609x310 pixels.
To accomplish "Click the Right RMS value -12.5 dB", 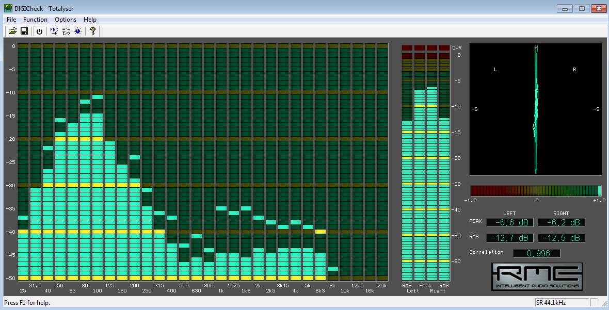I will coord(561,238).
